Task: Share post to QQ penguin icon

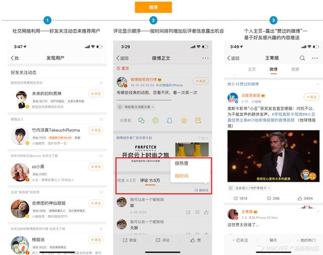Action: (x=170, y=120)
